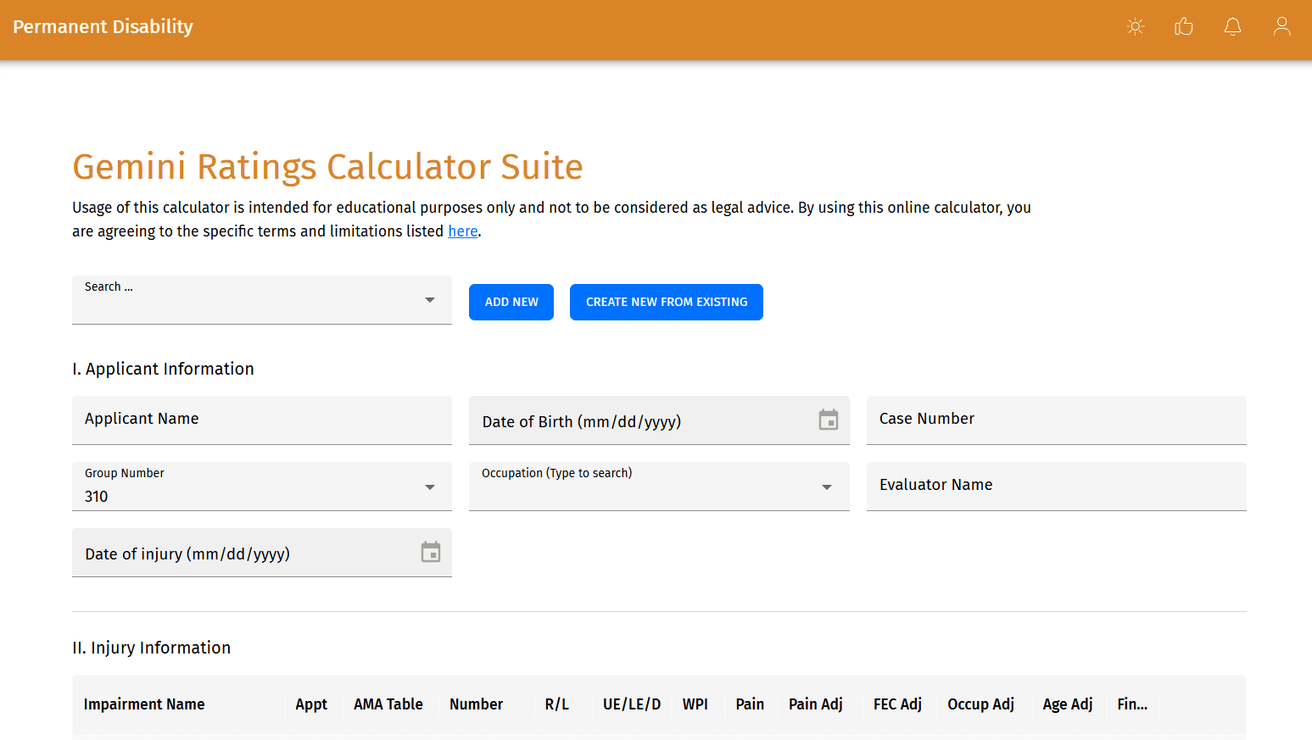Click the I. Applicant Information heading
Image resolution: width=1312 pixels, height=740 pixels.
(x=163, y=369)
